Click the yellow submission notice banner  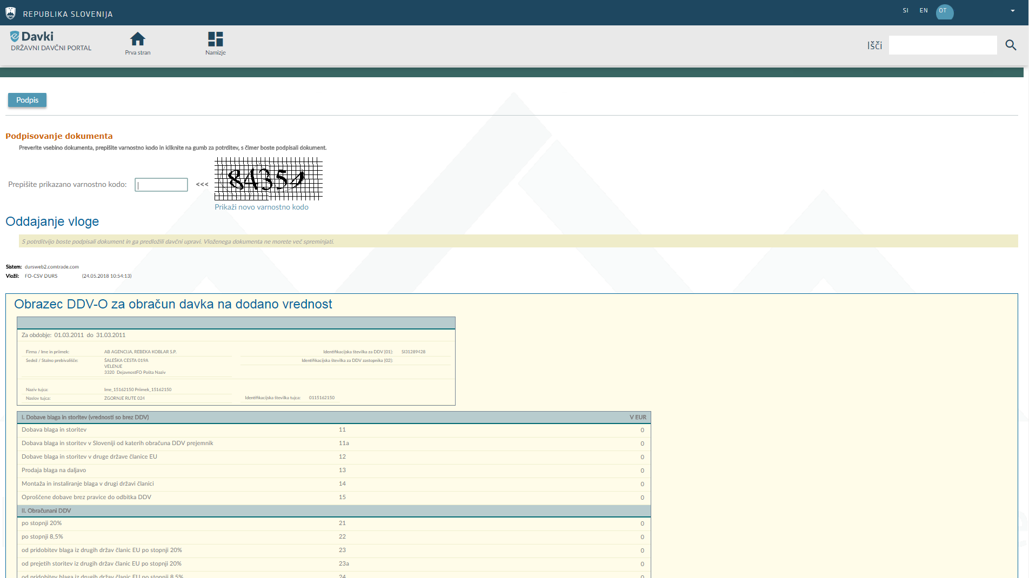(518, 241)
